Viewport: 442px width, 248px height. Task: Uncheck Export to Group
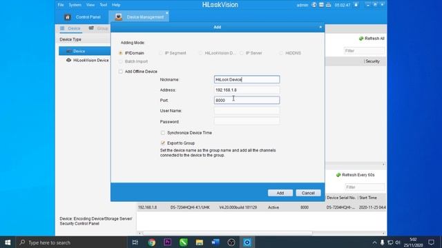pyautogui.click(x=163, y=143)
